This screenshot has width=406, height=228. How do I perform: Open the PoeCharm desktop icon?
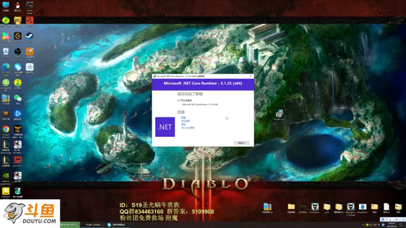pos(315,208)
